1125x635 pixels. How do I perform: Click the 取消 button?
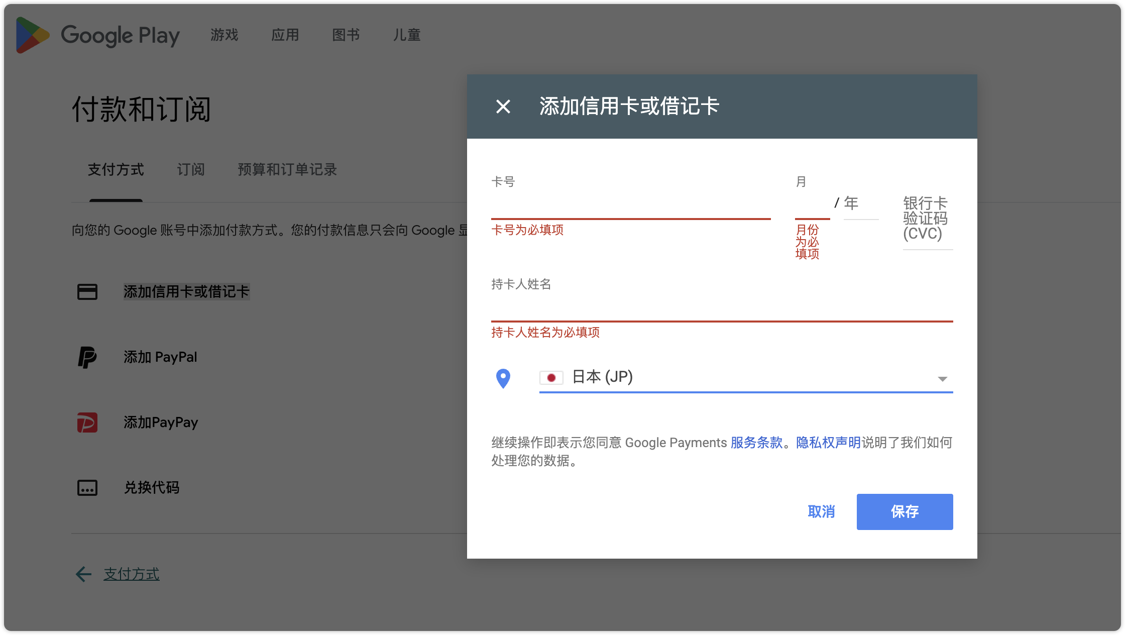click(821, 512)
